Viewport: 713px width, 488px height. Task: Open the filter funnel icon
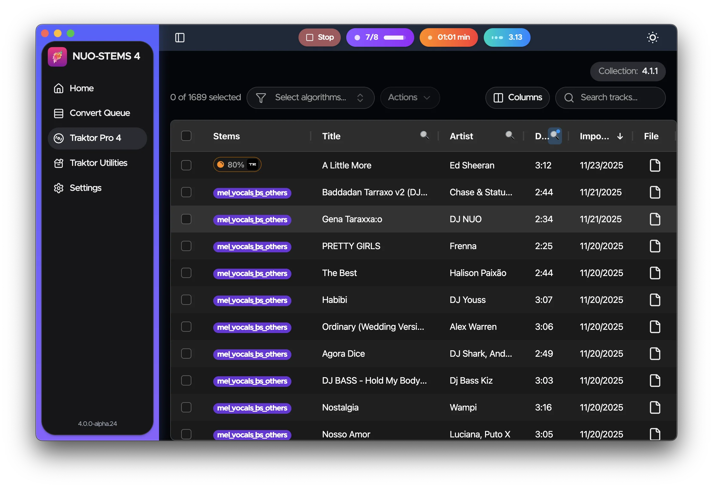pos(261,98)
